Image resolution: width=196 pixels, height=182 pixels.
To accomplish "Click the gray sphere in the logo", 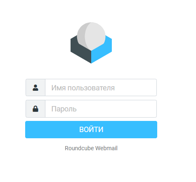I will [91, 36].
